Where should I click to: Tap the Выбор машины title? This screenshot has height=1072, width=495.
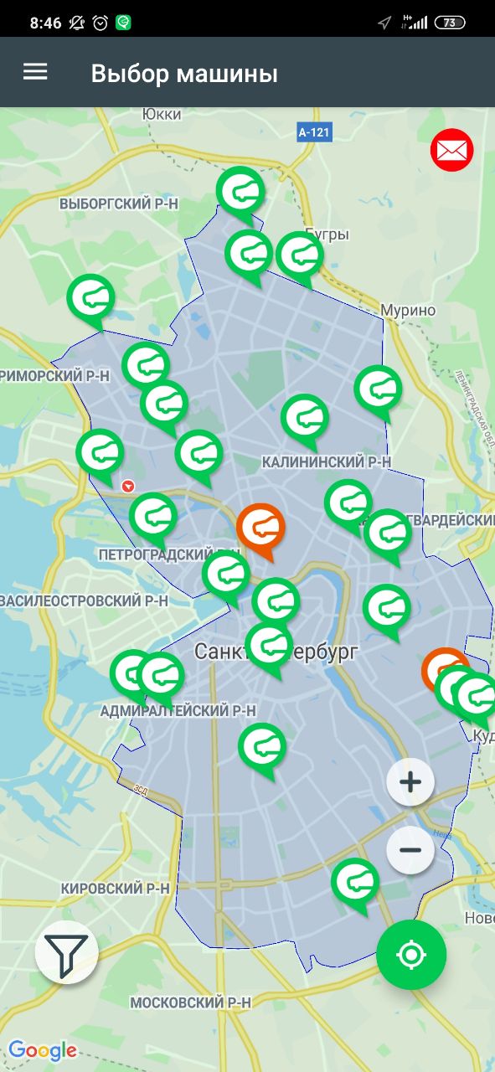point(184,73)
